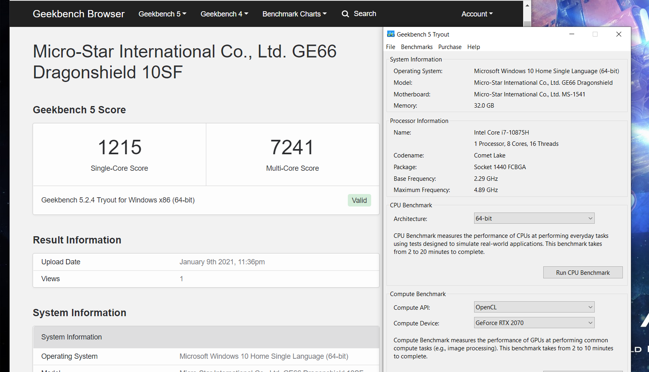The width and height of the screenshot is (649, 372).
Task: Click the Socket 1440 FCBGA package value
Action: (500, 167)
